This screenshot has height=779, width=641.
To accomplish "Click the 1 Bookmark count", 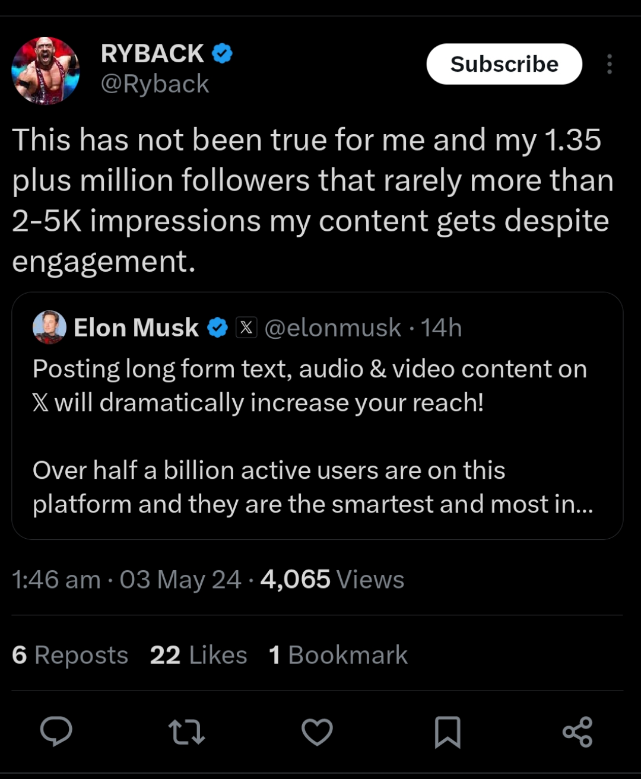I will [338, 655].
